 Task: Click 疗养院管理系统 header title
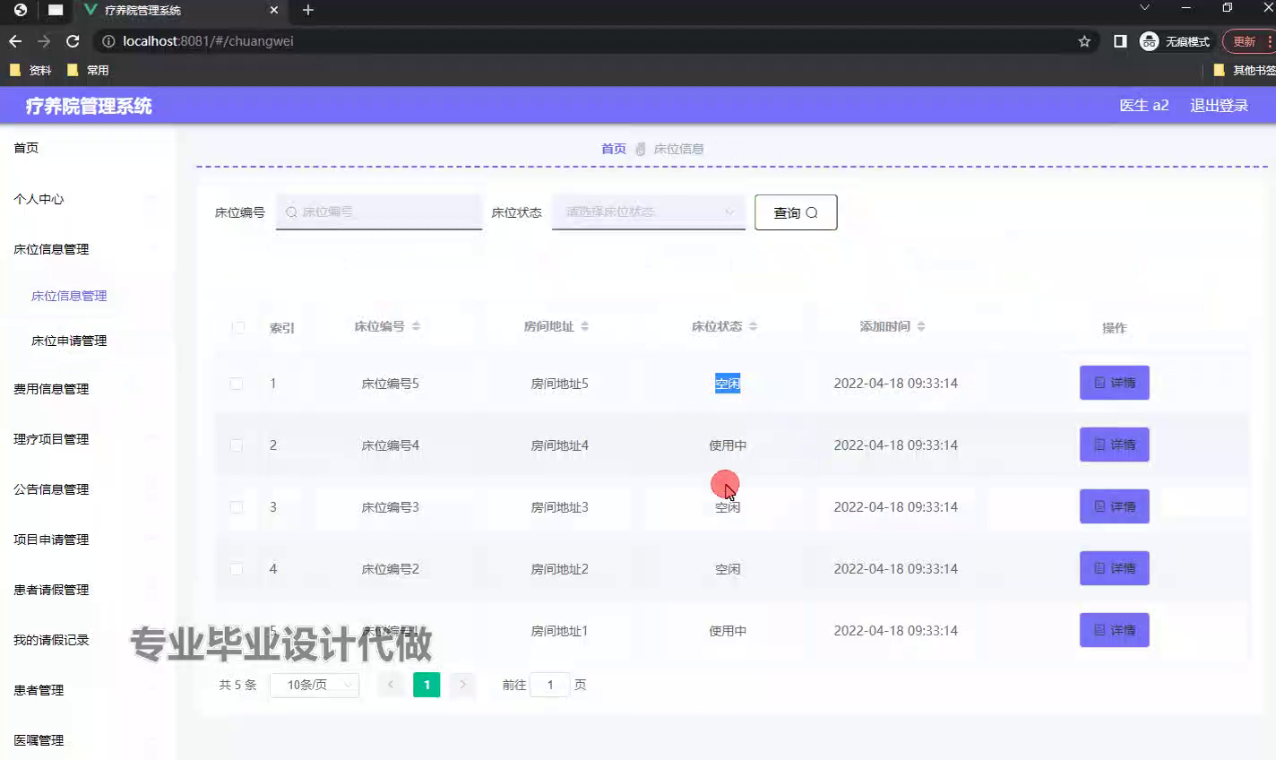click(x=89, y=106)
